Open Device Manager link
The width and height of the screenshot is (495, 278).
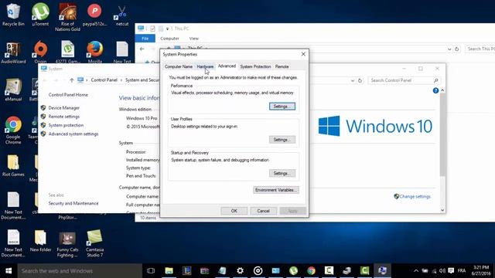pos(63,108)
